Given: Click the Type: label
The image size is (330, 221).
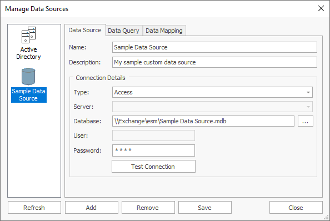Looking at the screenshot, I should point(81,92).
